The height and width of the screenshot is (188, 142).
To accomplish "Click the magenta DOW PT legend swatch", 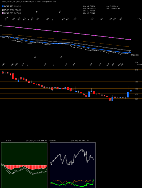I will [3, 13].
